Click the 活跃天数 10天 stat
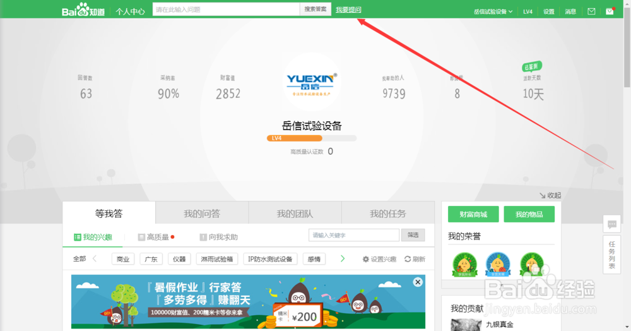 533,87
